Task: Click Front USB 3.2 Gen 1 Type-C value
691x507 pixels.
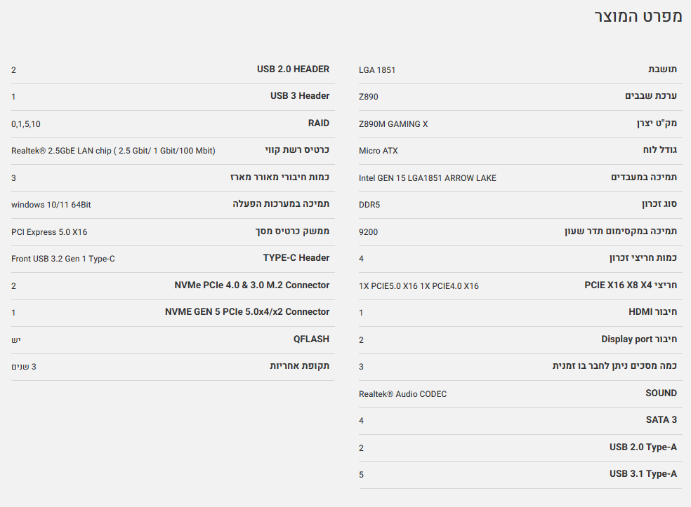Action: [63, 259]
